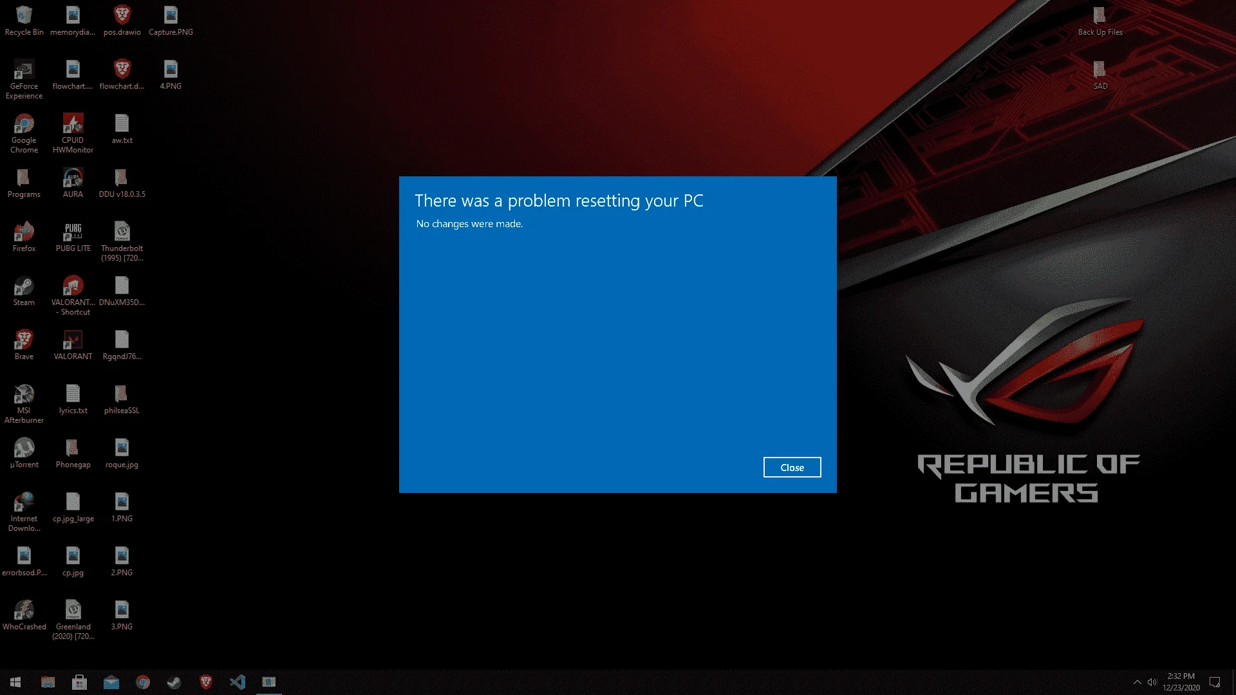Show hidden system tray icons
This screenshot has height=695, width=1236.
(1137, 682)
